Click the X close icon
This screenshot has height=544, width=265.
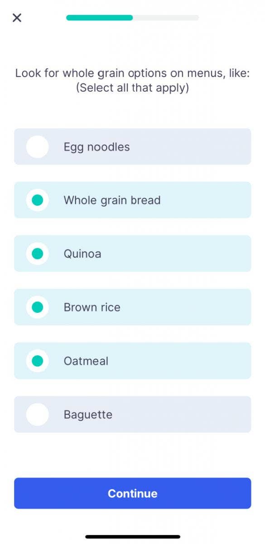(x=17, y=18)
